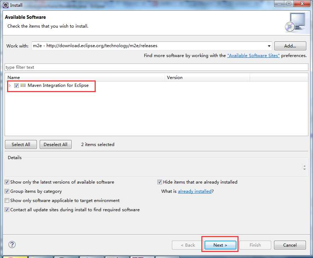
Task: Toggle Group items by category checkbox
Action: point(7,191)
